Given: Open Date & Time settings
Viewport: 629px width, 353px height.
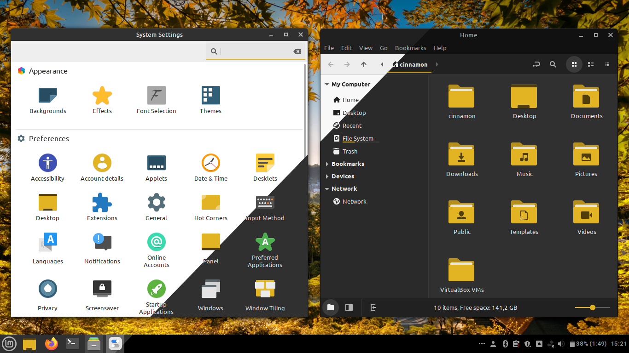Looking at the screenshot, I should tap(211, 168).
